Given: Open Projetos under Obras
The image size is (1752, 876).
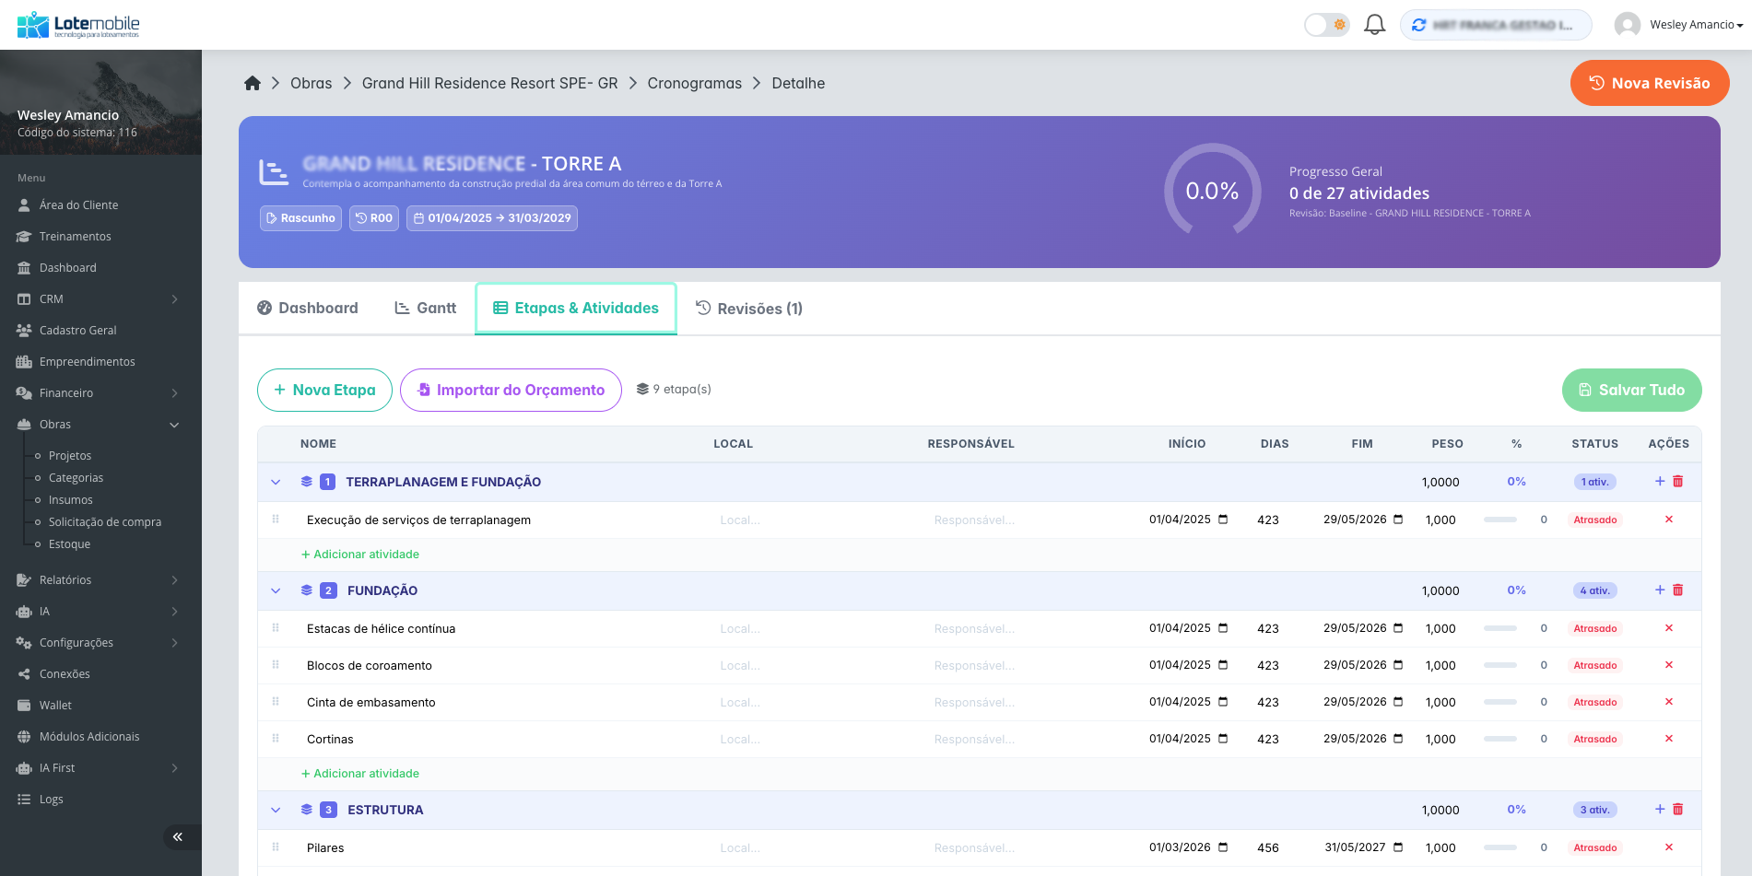Looking at the screenshot, I should [x=70, y=456].
